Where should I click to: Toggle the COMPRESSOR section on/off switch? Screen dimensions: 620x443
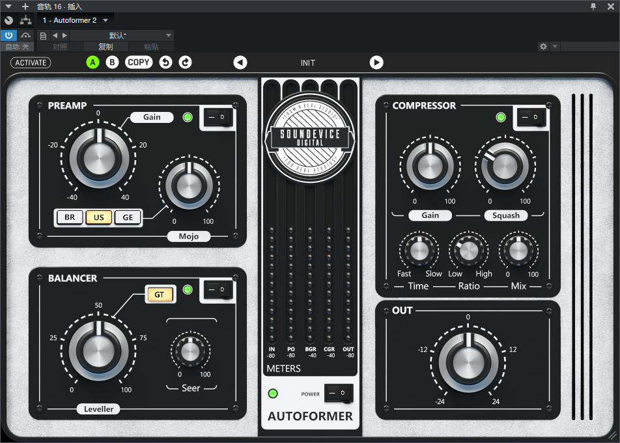coord(531,117)
